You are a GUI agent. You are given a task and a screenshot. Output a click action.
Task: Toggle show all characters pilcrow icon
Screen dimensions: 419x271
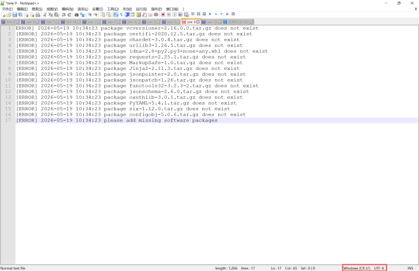[x=121, y=15]
